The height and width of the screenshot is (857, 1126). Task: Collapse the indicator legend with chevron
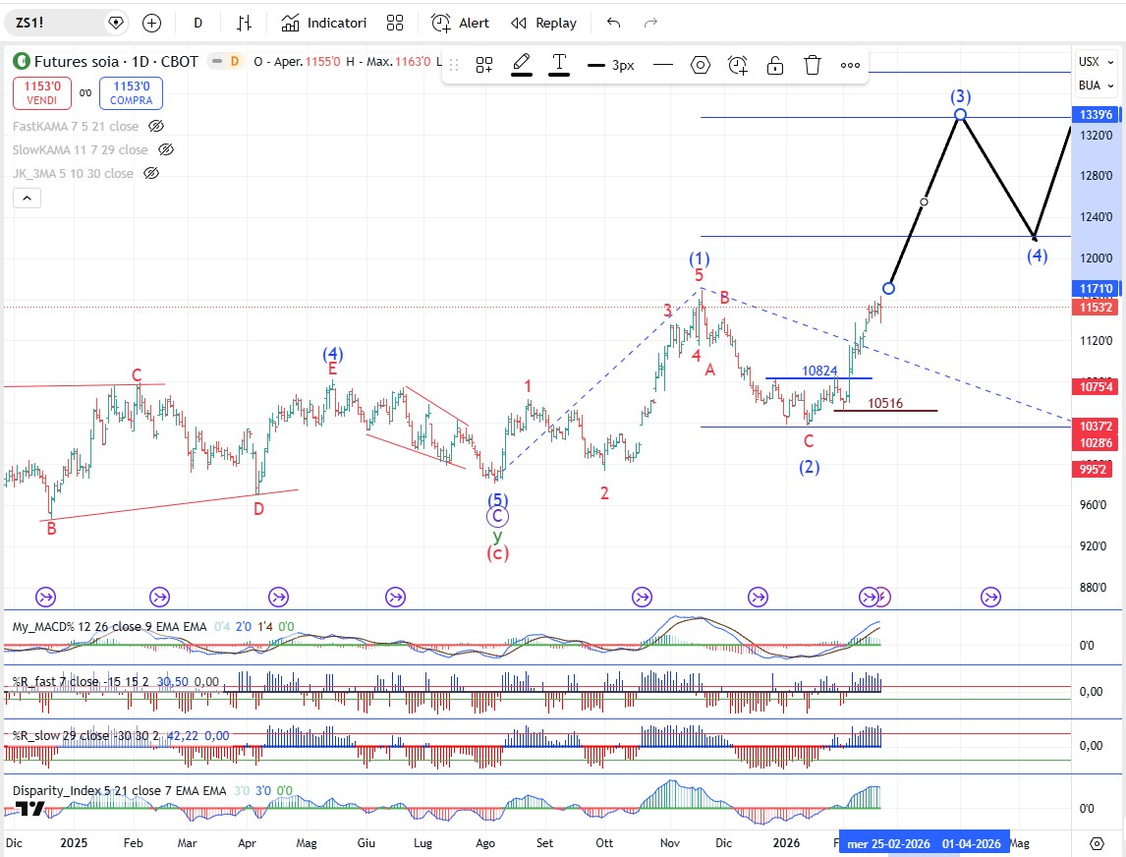(x=28, y=199)
